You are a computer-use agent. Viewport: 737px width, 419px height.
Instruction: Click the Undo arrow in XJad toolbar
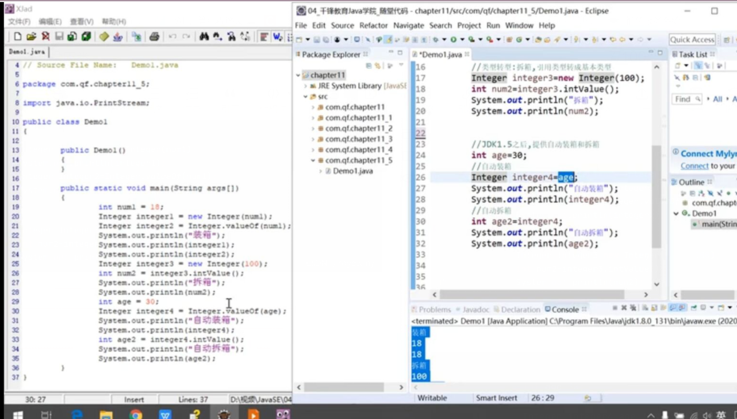(172, 36)
